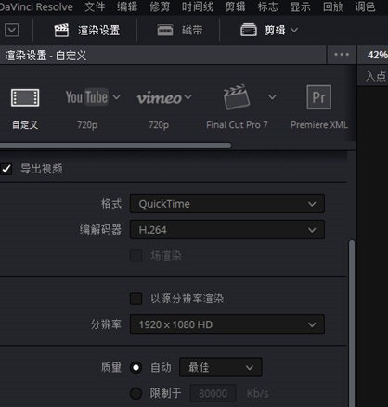This screenshot has height=407, width=388.
Task: Open the 回放 menu
Action: [x=333, y=6]
